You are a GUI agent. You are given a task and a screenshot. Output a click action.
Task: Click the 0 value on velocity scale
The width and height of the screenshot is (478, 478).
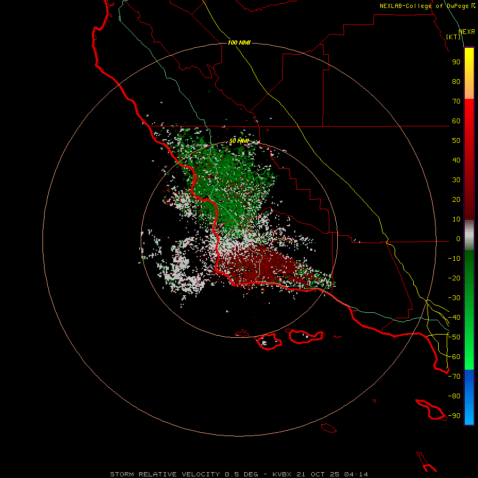tap(458, 238)
